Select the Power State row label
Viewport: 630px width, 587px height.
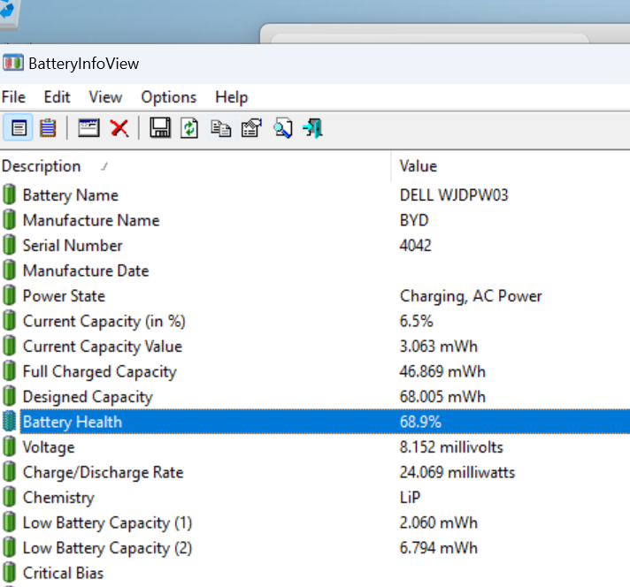pos(64,296)
